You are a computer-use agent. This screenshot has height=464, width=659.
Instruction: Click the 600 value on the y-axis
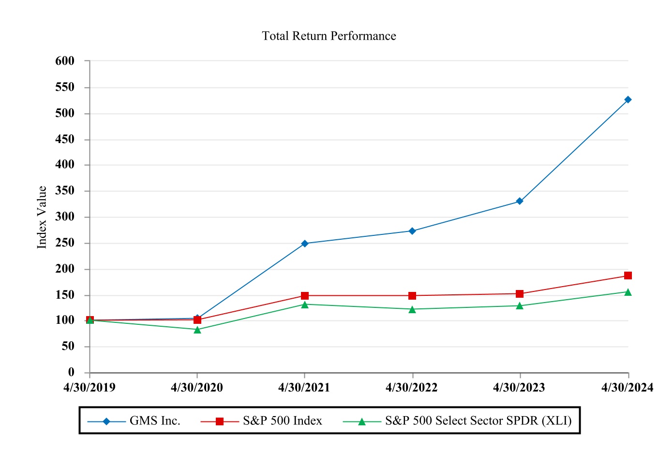(x=65, y=61)
